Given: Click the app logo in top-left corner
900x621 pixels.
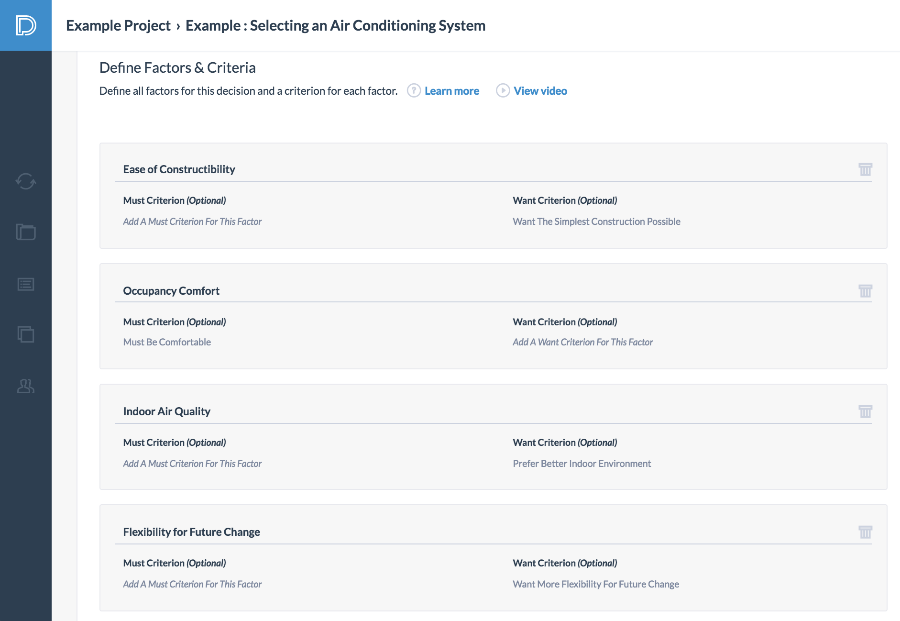Looking at the screenshot, I should (26, 25).
